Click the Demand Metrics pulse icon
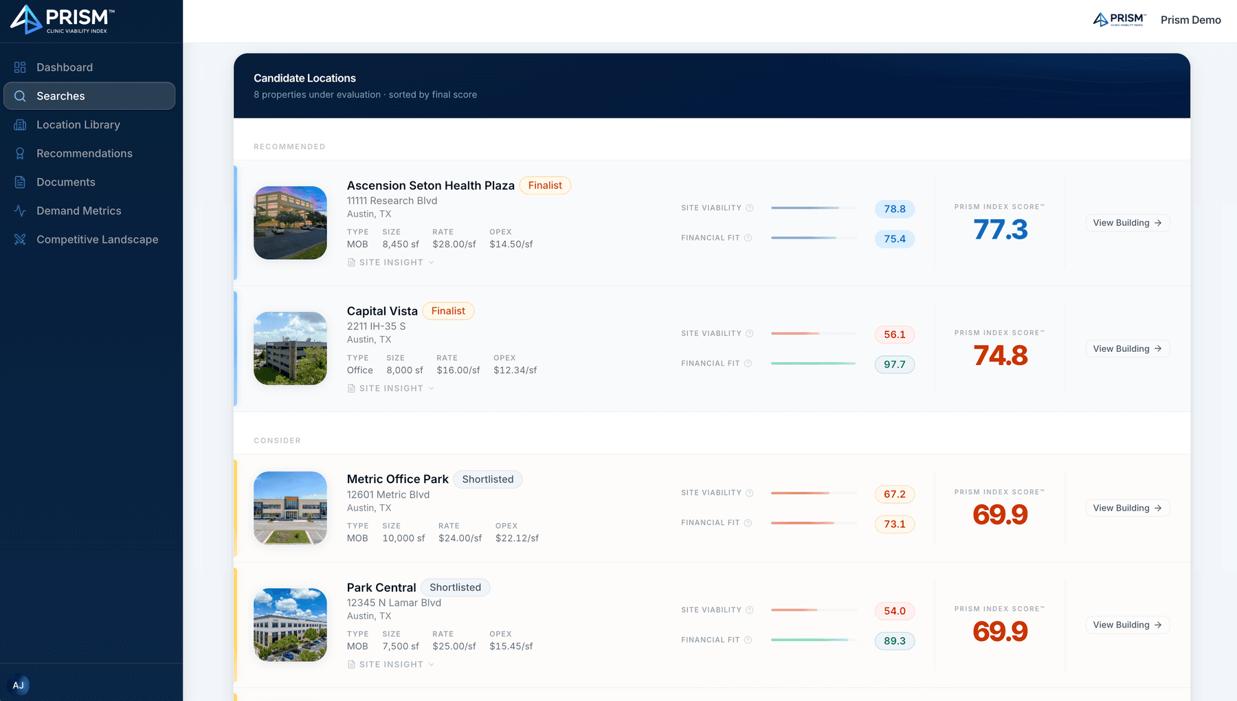The width and height of the screenshot is (1237, 701). pos(20,211)
